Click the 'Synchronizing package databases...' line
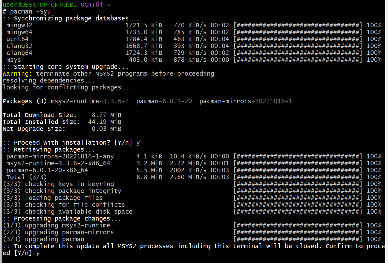Image resolution: width=388 pixels, height=263 pixels. [76, 19]
